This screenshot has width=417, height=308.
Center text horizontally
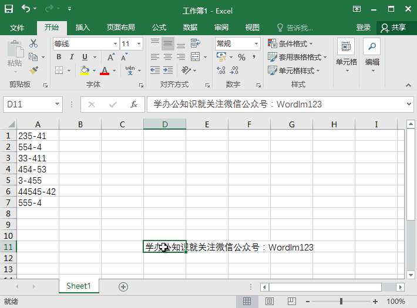click(x=168, y=57)
